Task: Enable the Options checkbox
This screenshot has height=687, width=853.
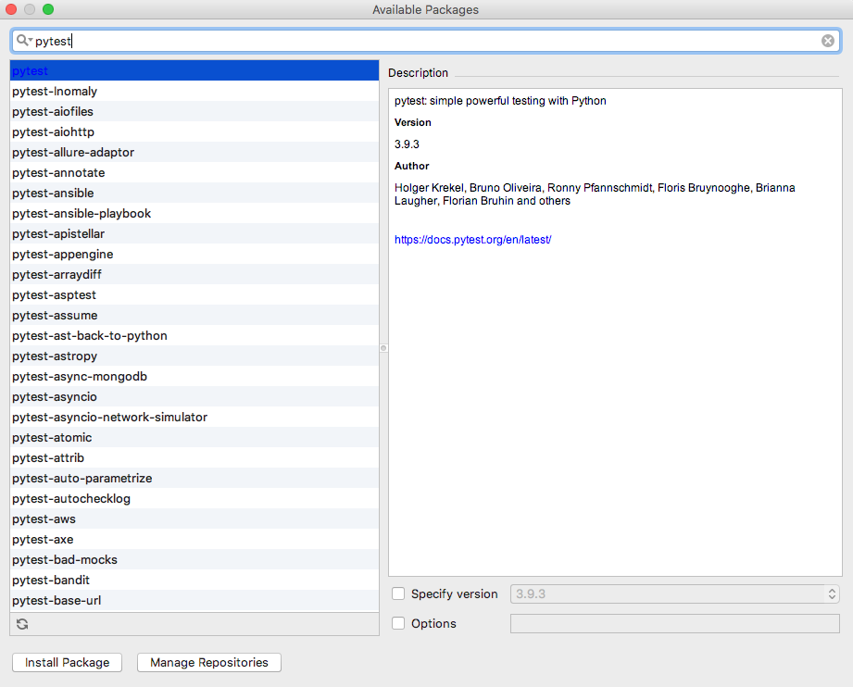Action: coord(398,623)
